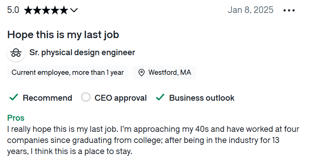Click the Jan 8, 2025 review date
The width and height of the screenshot is (311, 167).
tap(250, 10)
